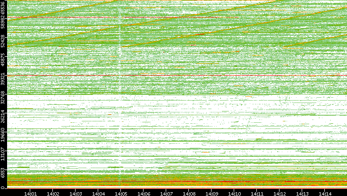Click the 58982 port axis label

tap(3, 22)
